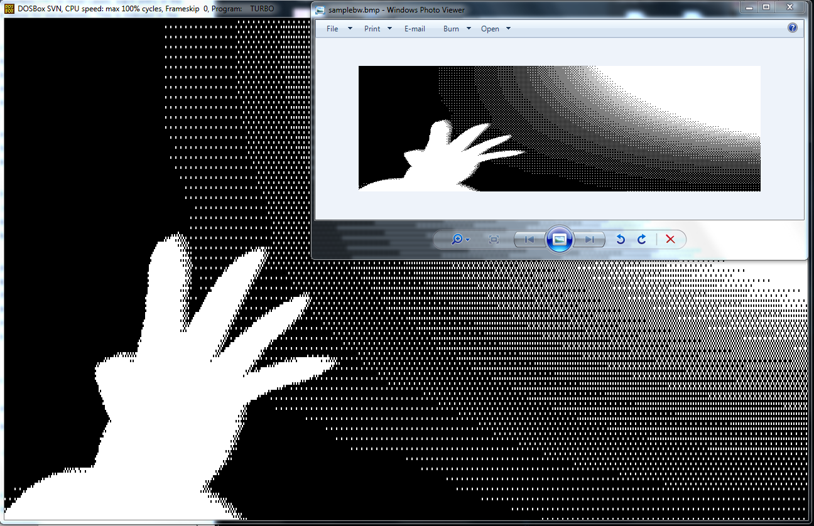Click the Photo Viewer title bar icon
The image size is (814, 526).
[x=320, y=10]
